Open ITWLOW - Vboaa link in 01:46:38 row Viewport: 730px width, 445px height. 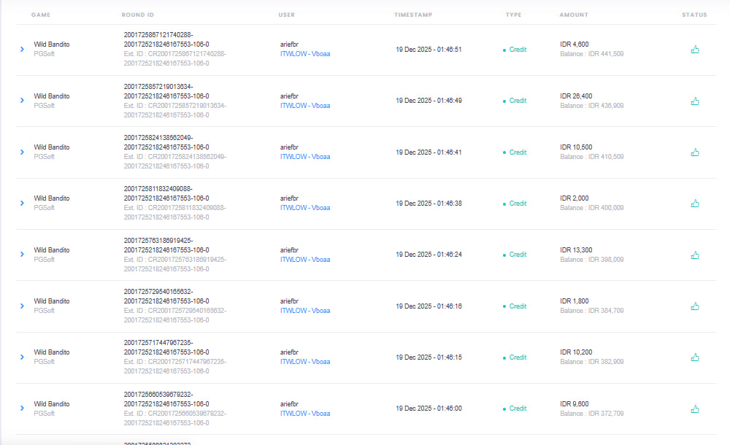(305, 208)
